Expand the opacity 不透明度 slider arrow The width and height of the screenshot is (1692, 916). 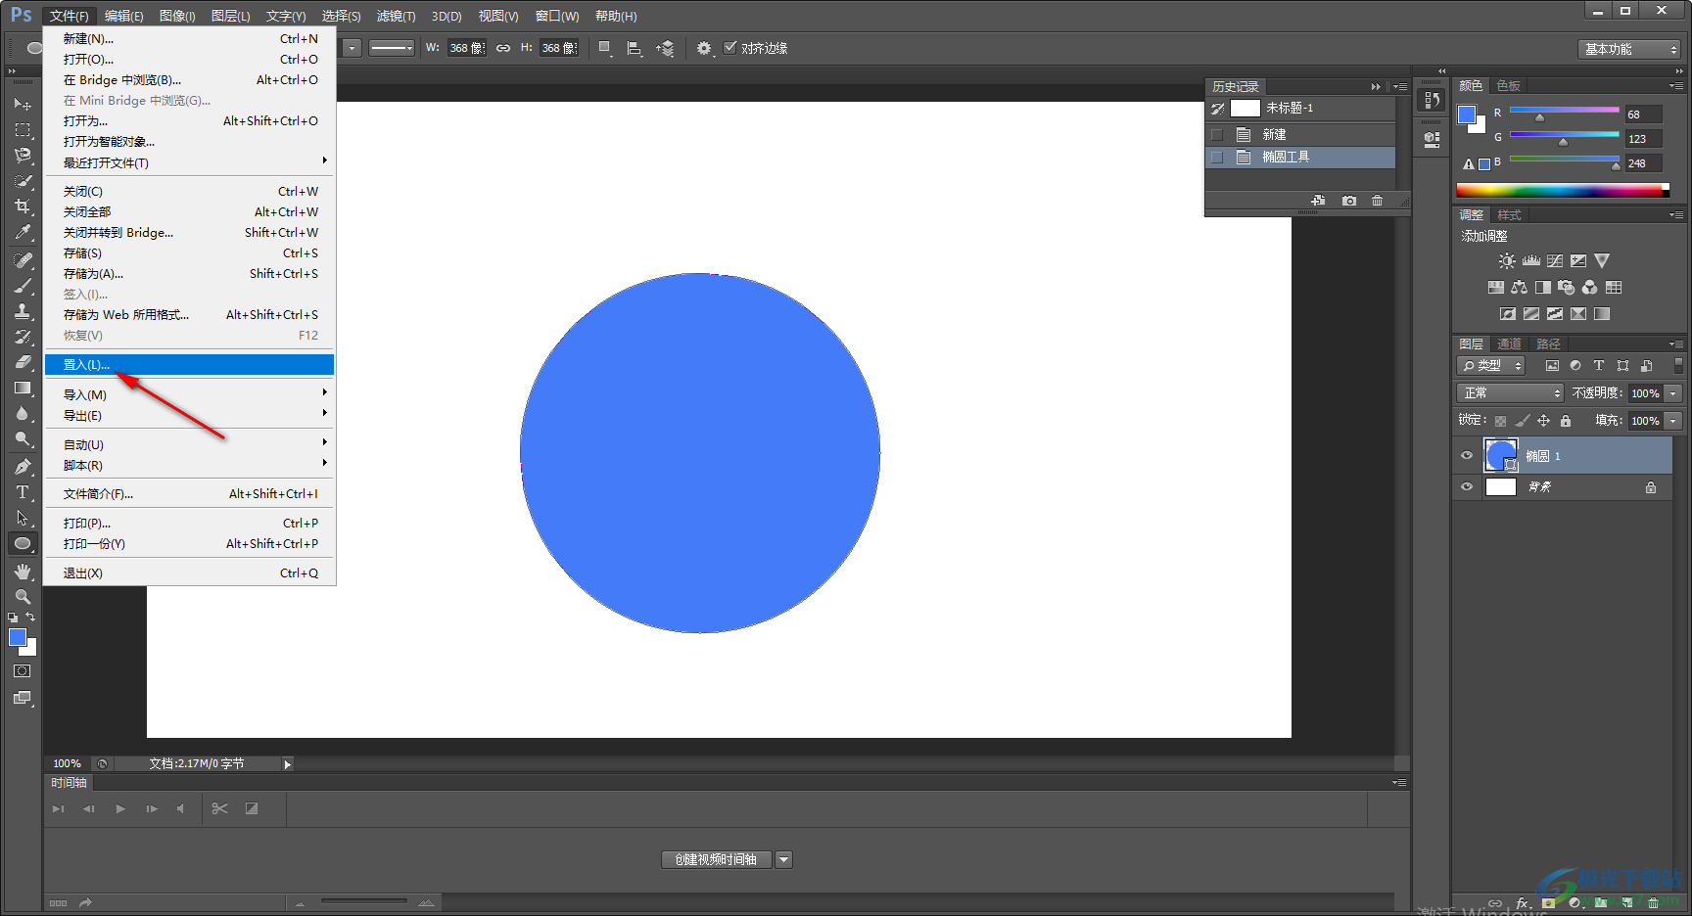1672,393
